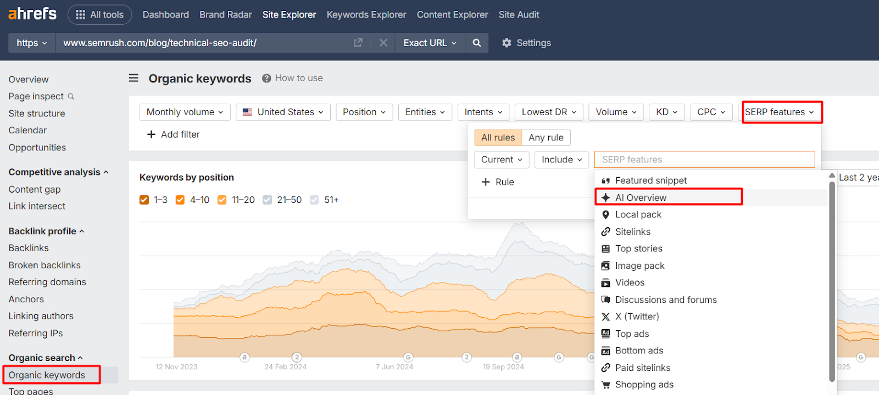Click the plus icon for Add filter
879x395 pixels.
(x=152, y=134)
